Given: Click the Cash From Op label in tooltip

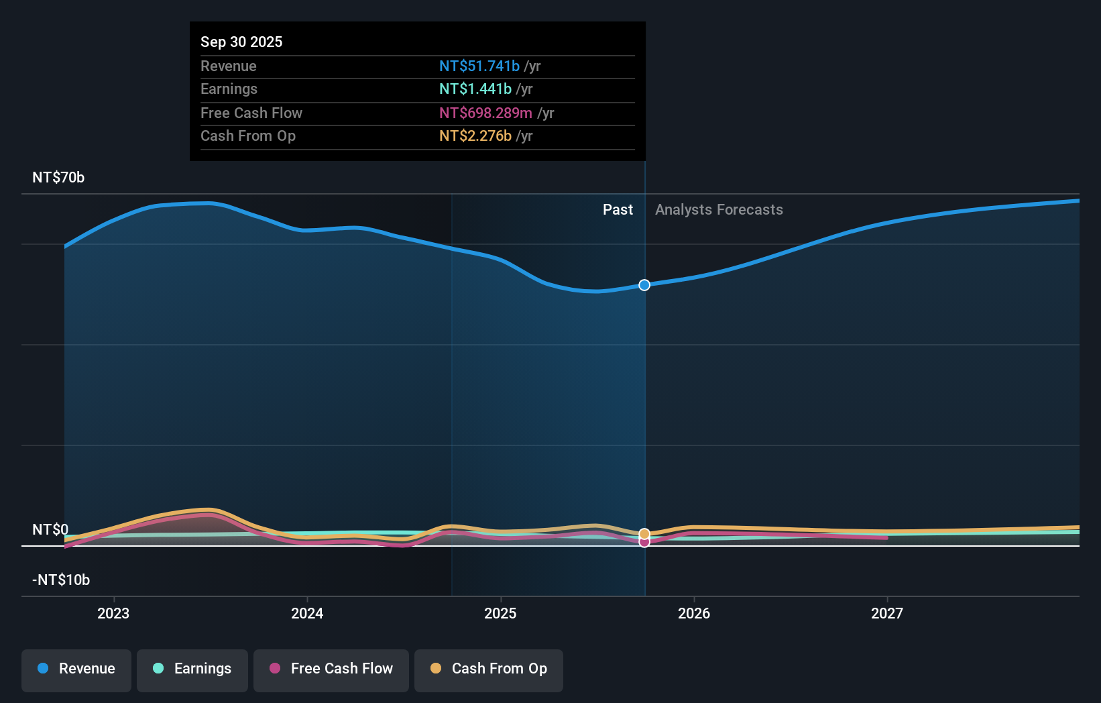Looking at the screenshot, I should tap(248, 136).
